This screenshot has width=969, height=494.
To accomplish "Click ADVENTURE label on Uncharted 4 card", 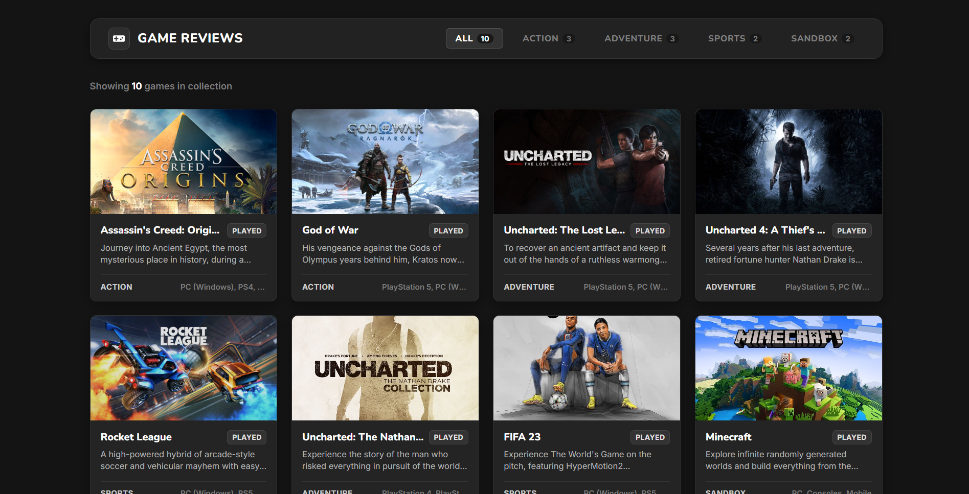I will point(731,287).
